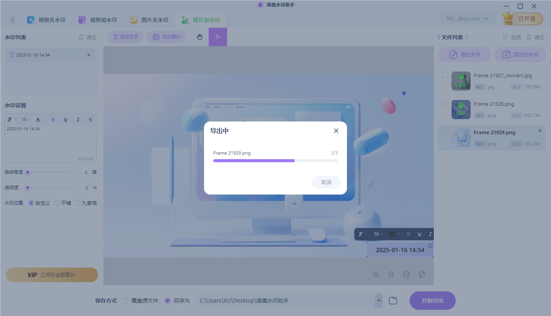Image resolution: width=551 pixels, height=316 pixels.
Task: Zoom in on the canvas with the magnifier icon
Action: point(375,274)
